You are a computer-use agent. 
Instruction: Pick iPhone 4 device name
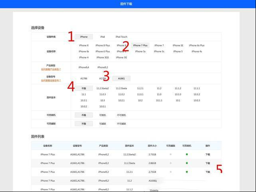pyautogui.click(x=84, y=58)
